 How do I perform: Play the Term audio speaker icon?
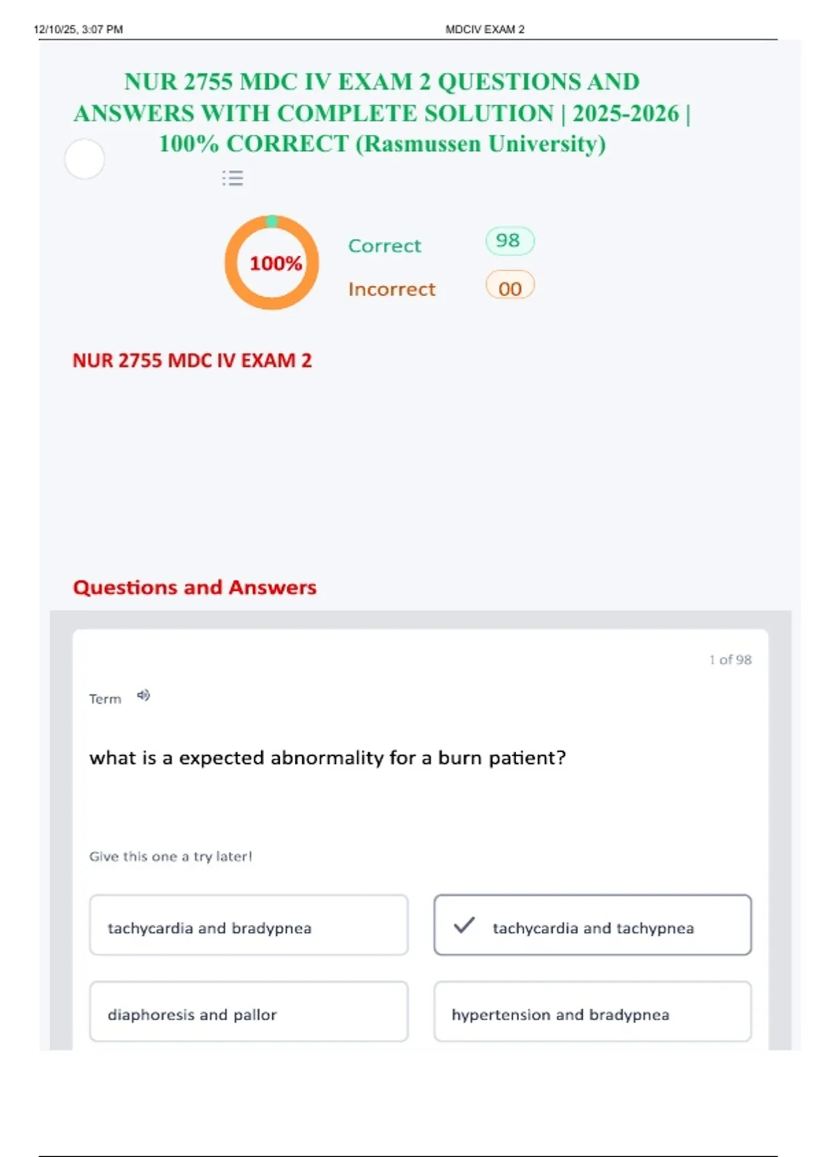click(143, 696)
